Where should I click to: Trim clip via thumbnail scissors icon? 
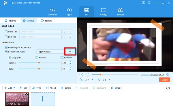[19, 104]
